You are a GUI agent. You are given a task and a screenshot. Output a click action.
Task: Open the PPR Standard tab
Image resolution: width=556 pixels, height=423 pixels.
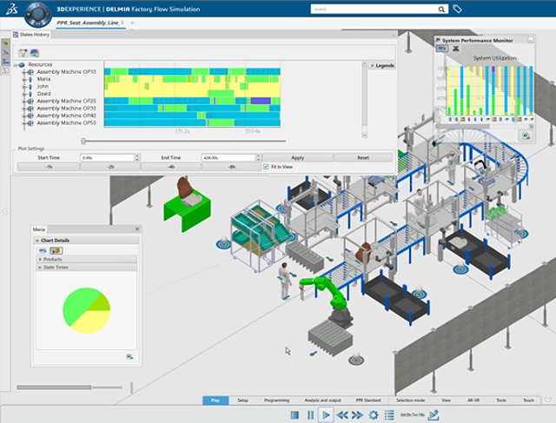click(x=368, y=400)
